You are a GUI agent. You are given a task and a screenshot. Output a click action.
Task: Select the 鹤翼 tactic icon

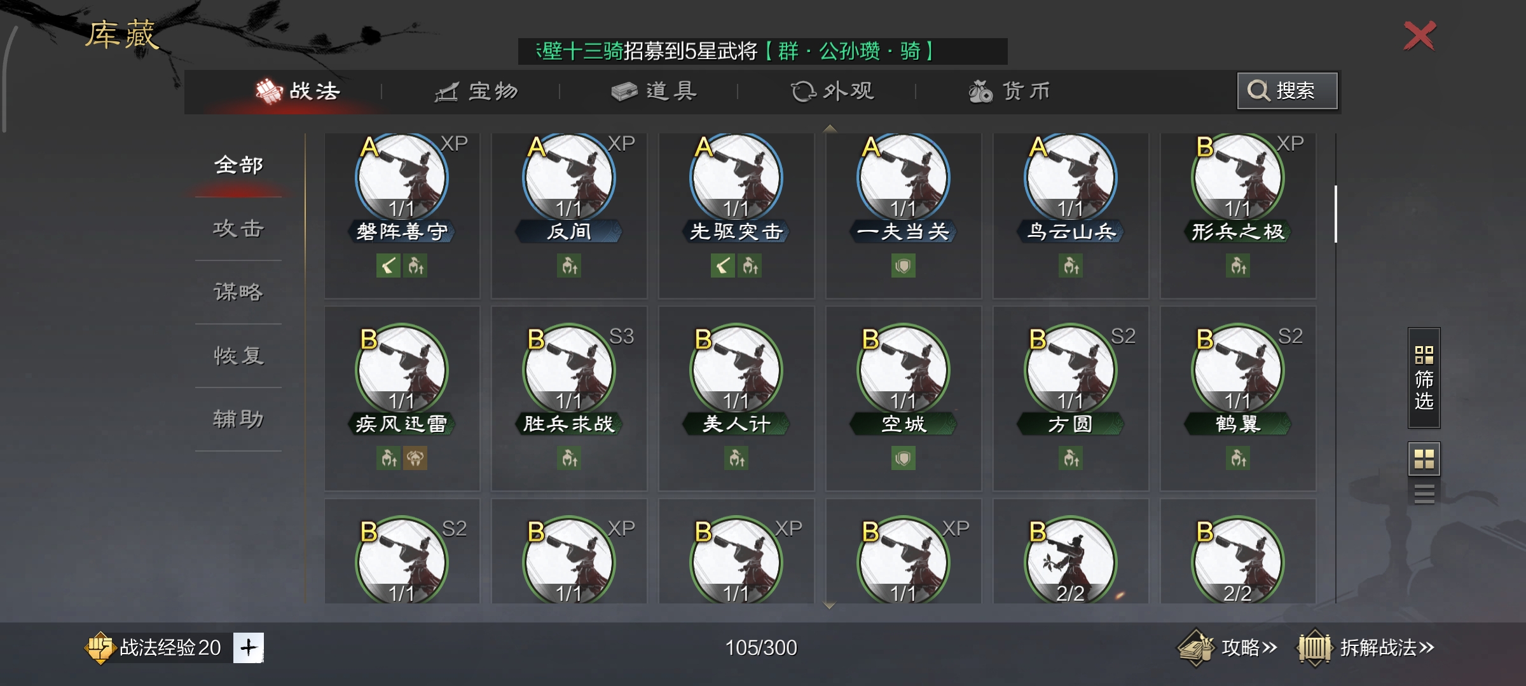tap(1238, 370)
